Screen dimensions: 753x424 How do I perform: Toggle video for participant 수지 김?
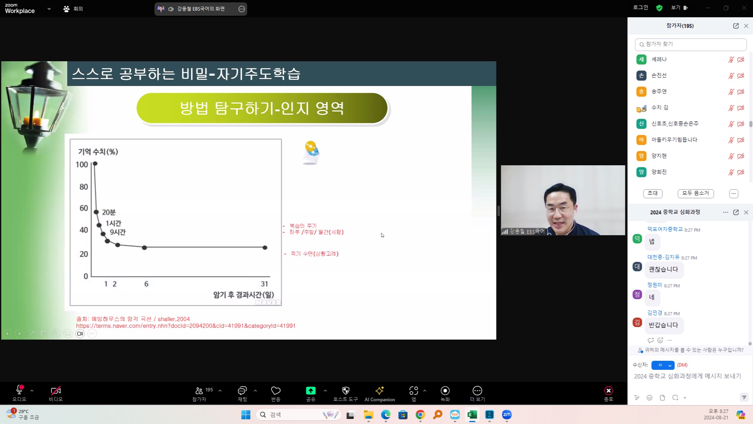741,108
